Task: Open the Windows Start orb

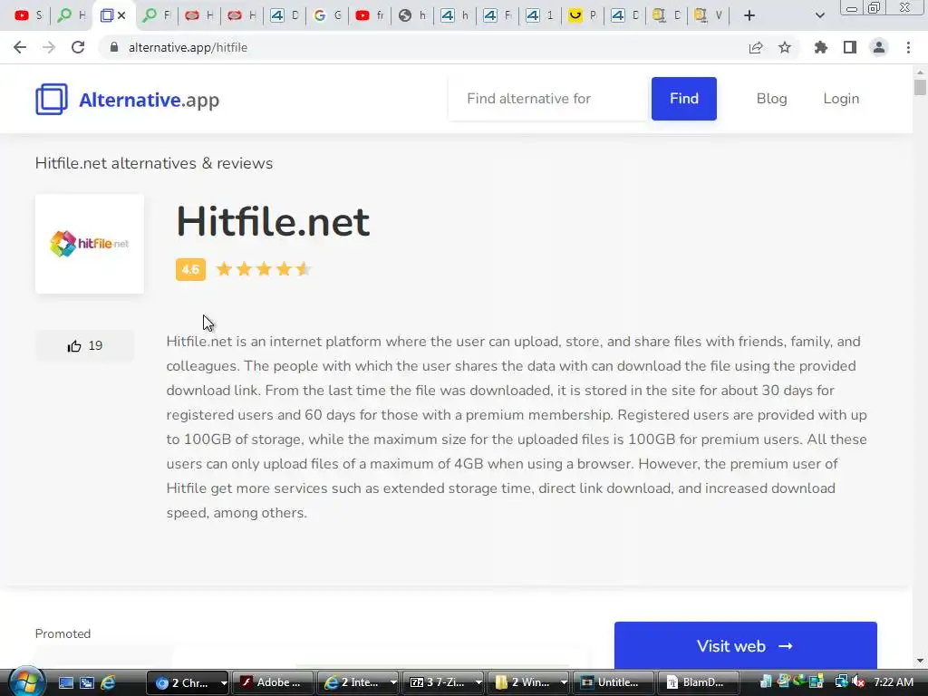Action: click(26, 681)
